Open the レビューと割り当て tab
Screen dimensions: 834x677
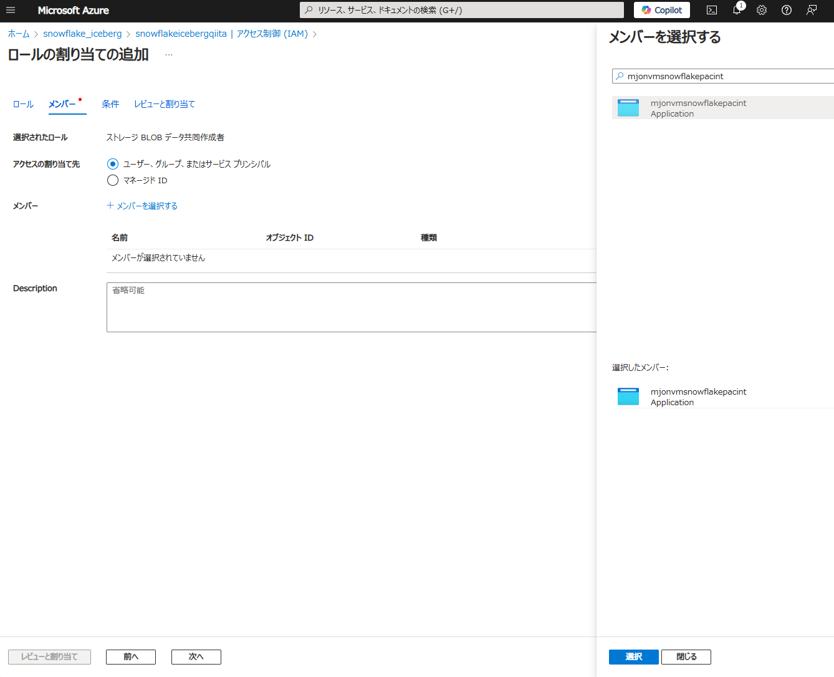click(164, 104)
